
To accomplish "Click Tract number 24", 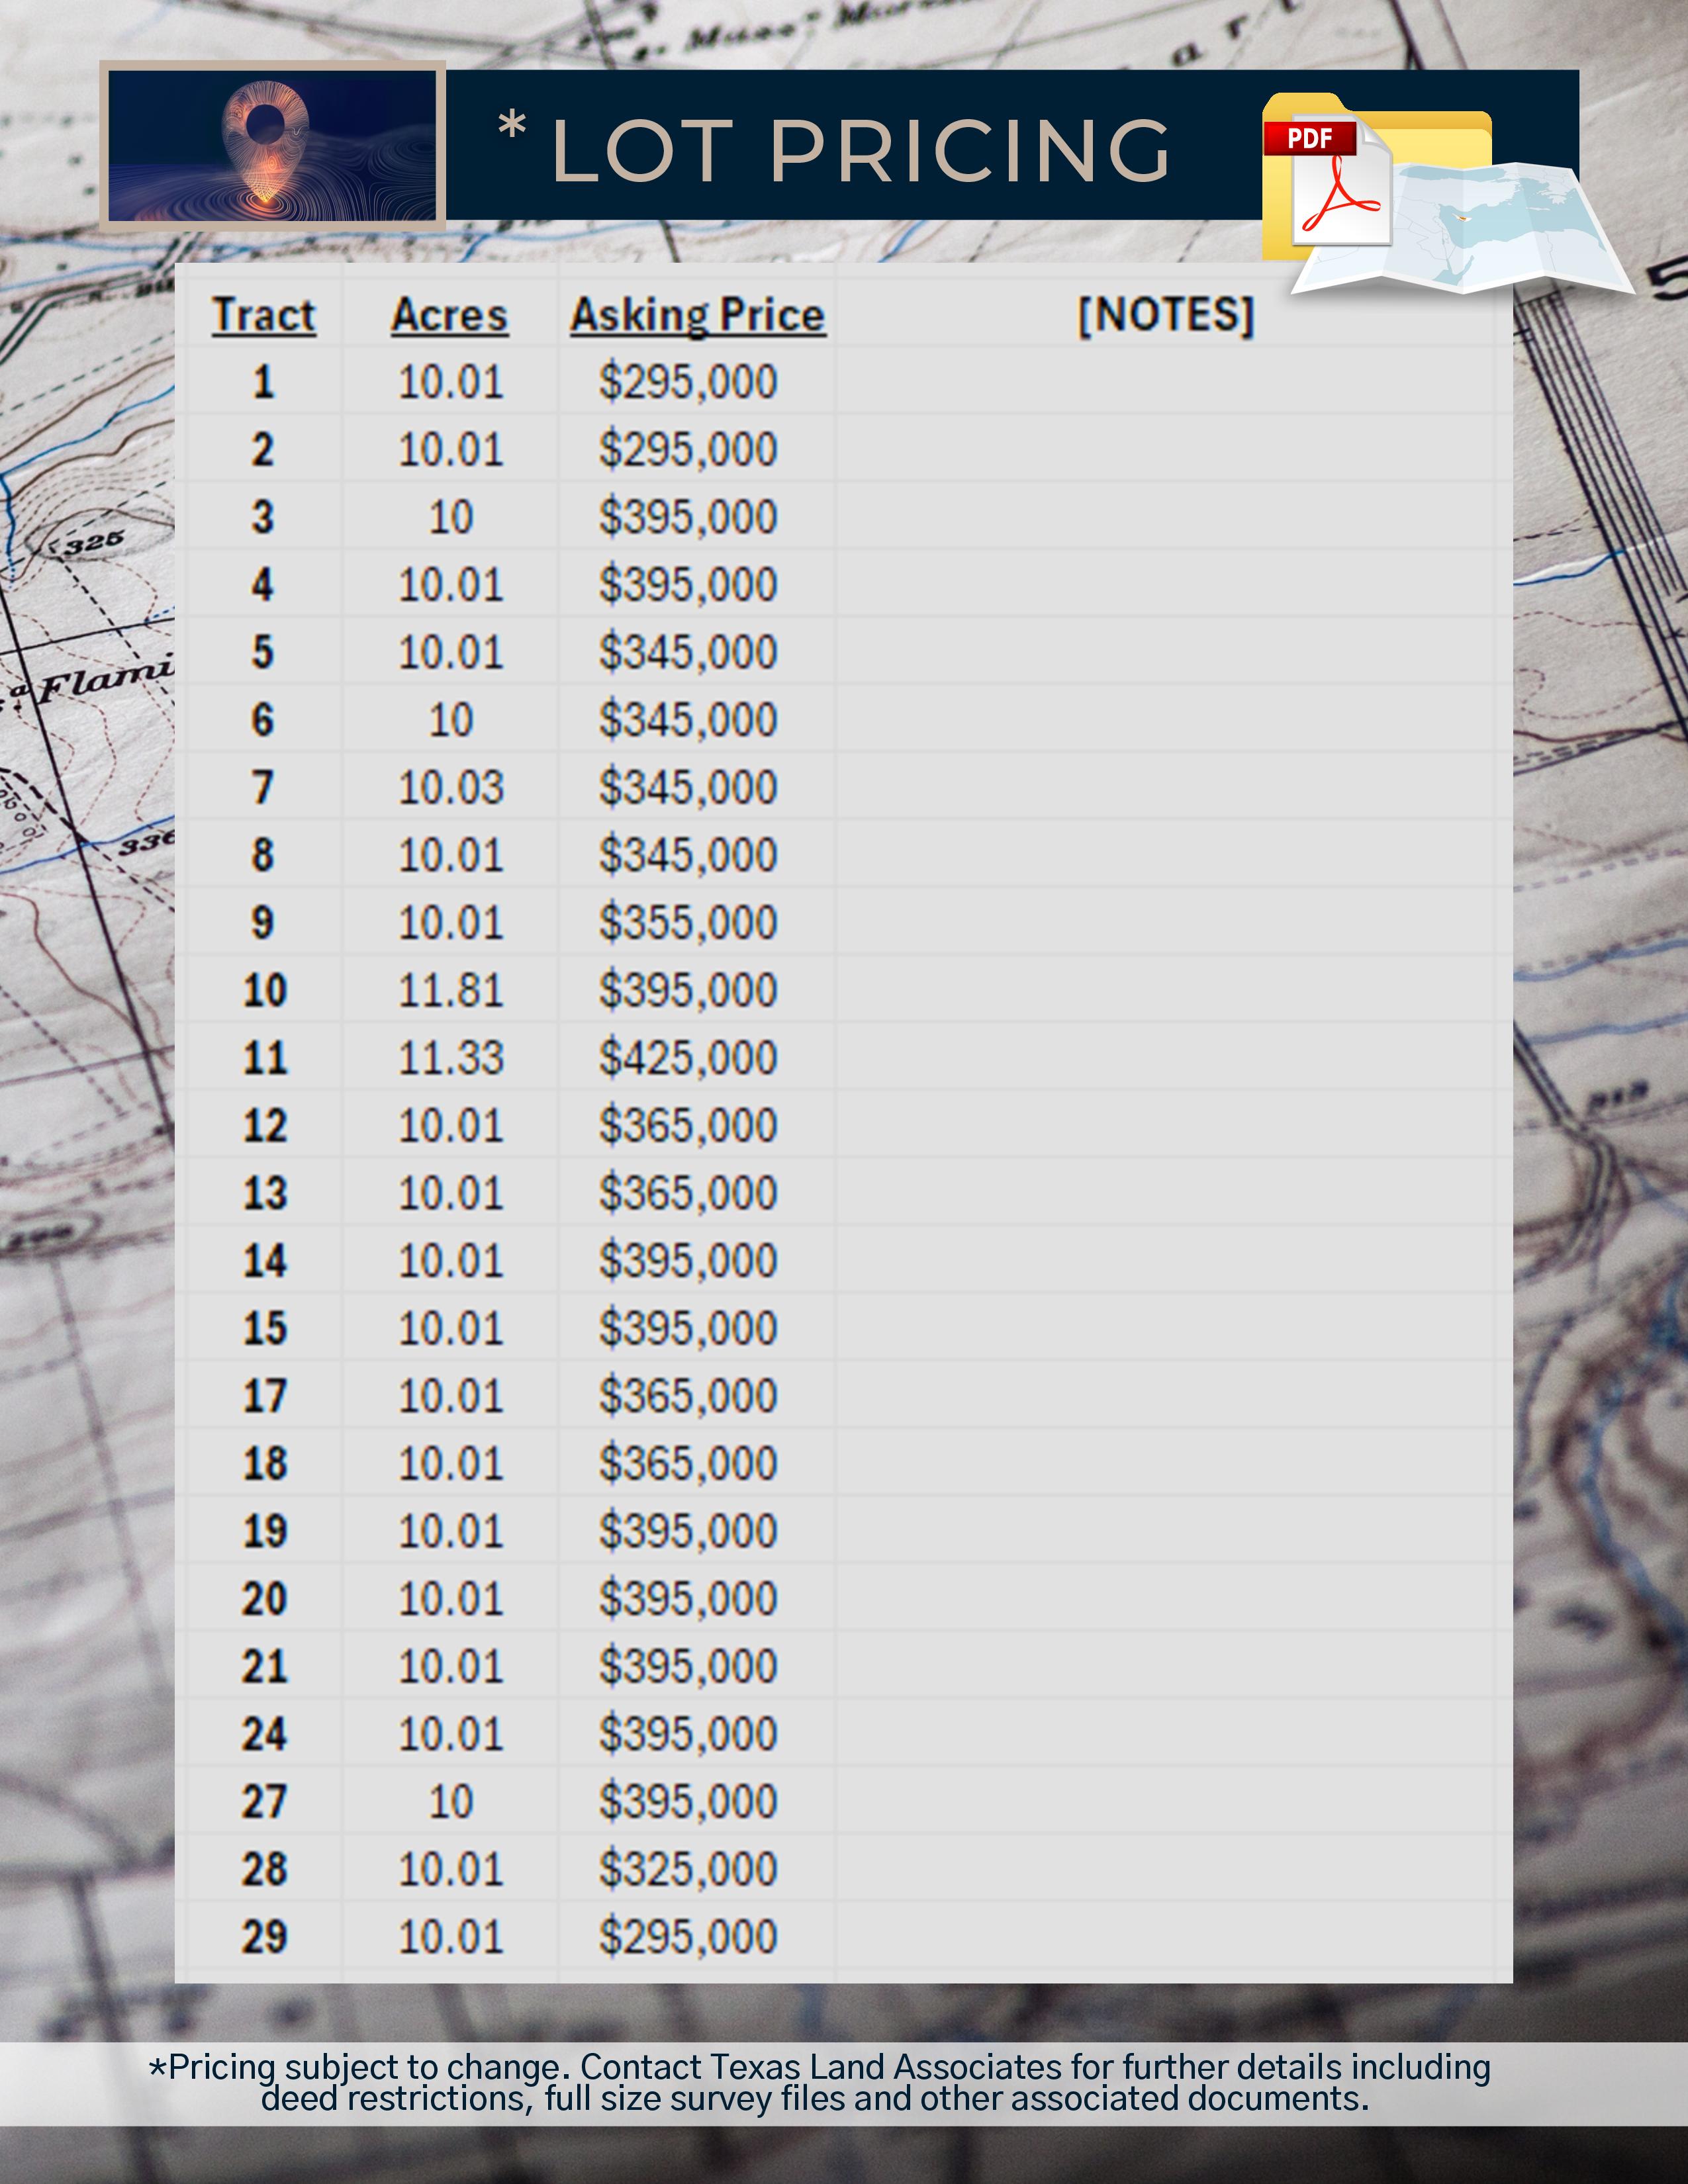I will pyautogui.click(x=264, y=1733).
